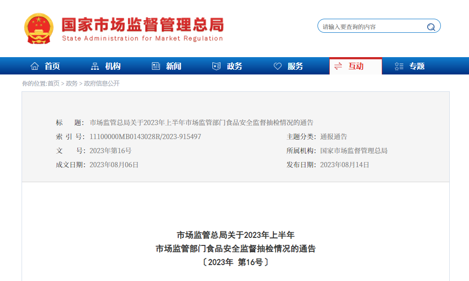
Task: Click the heart icon beside 服务
Action: click(277, 66)
